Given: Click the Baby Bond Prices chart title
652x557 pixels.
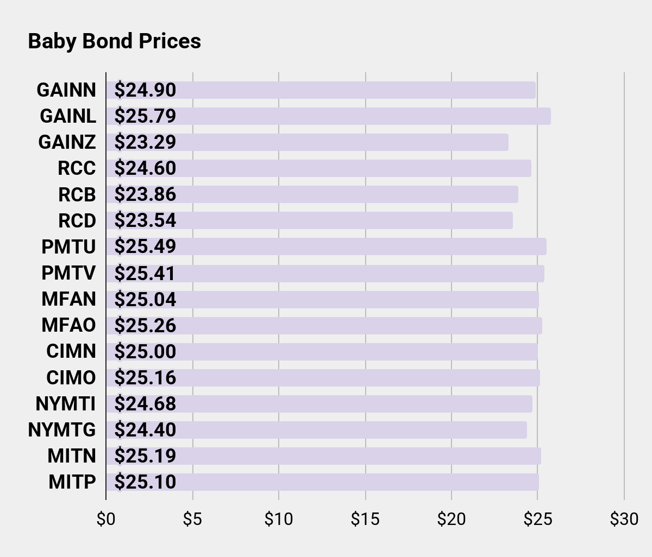Looking at the screenshot, I should point(114,41).
